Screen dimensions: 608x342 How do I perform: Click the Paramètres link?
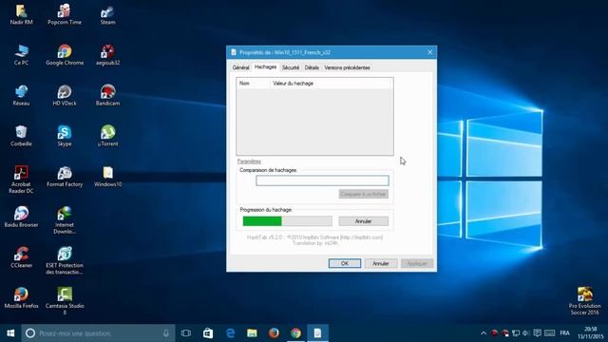pyautogui.click(x=249, y=161)
